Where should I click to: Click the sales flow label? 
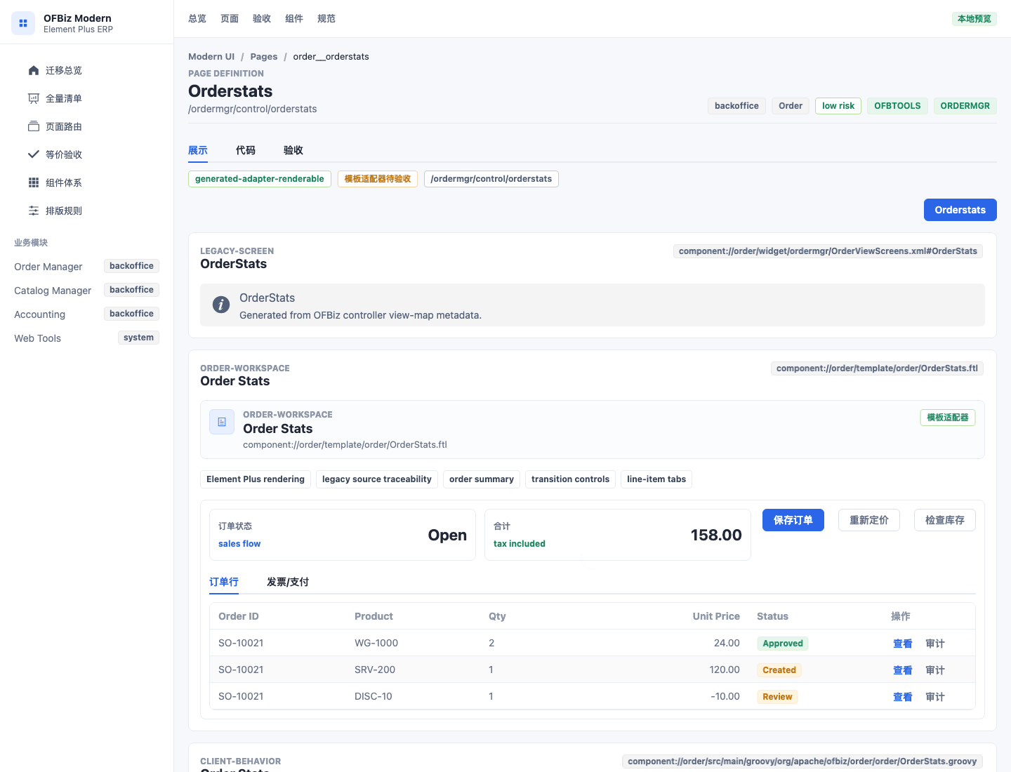point(239,544)
